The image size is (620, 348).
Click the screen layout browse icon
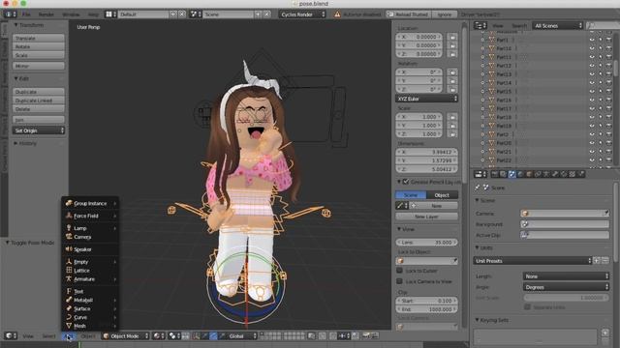[x=110, y=14]
